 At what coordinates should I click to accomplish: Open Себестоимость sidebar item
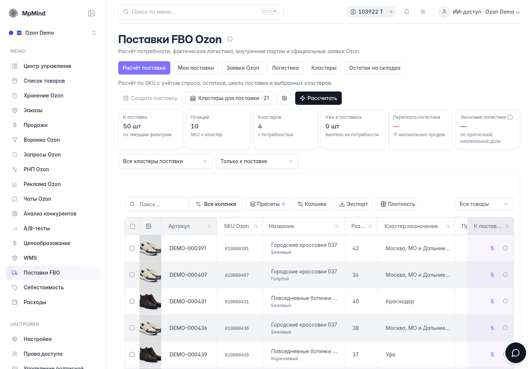pyautogui.click(x=53, y=287)
